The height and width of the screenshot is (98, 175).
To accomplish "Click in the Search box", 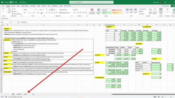I will 91,2.
